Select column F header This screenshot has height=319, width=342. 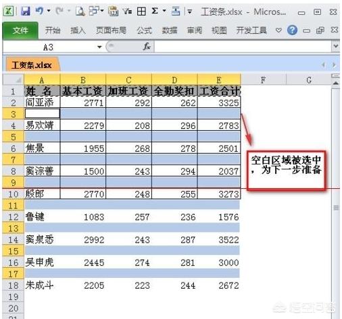[264, 80]
